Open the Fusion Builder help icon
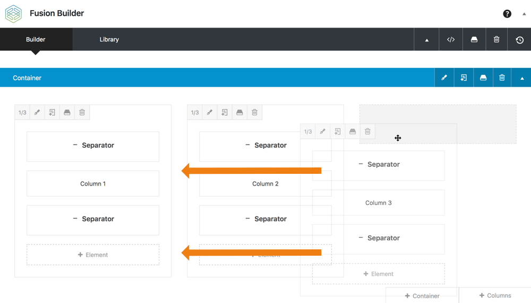531x303 pixels. 507,14
